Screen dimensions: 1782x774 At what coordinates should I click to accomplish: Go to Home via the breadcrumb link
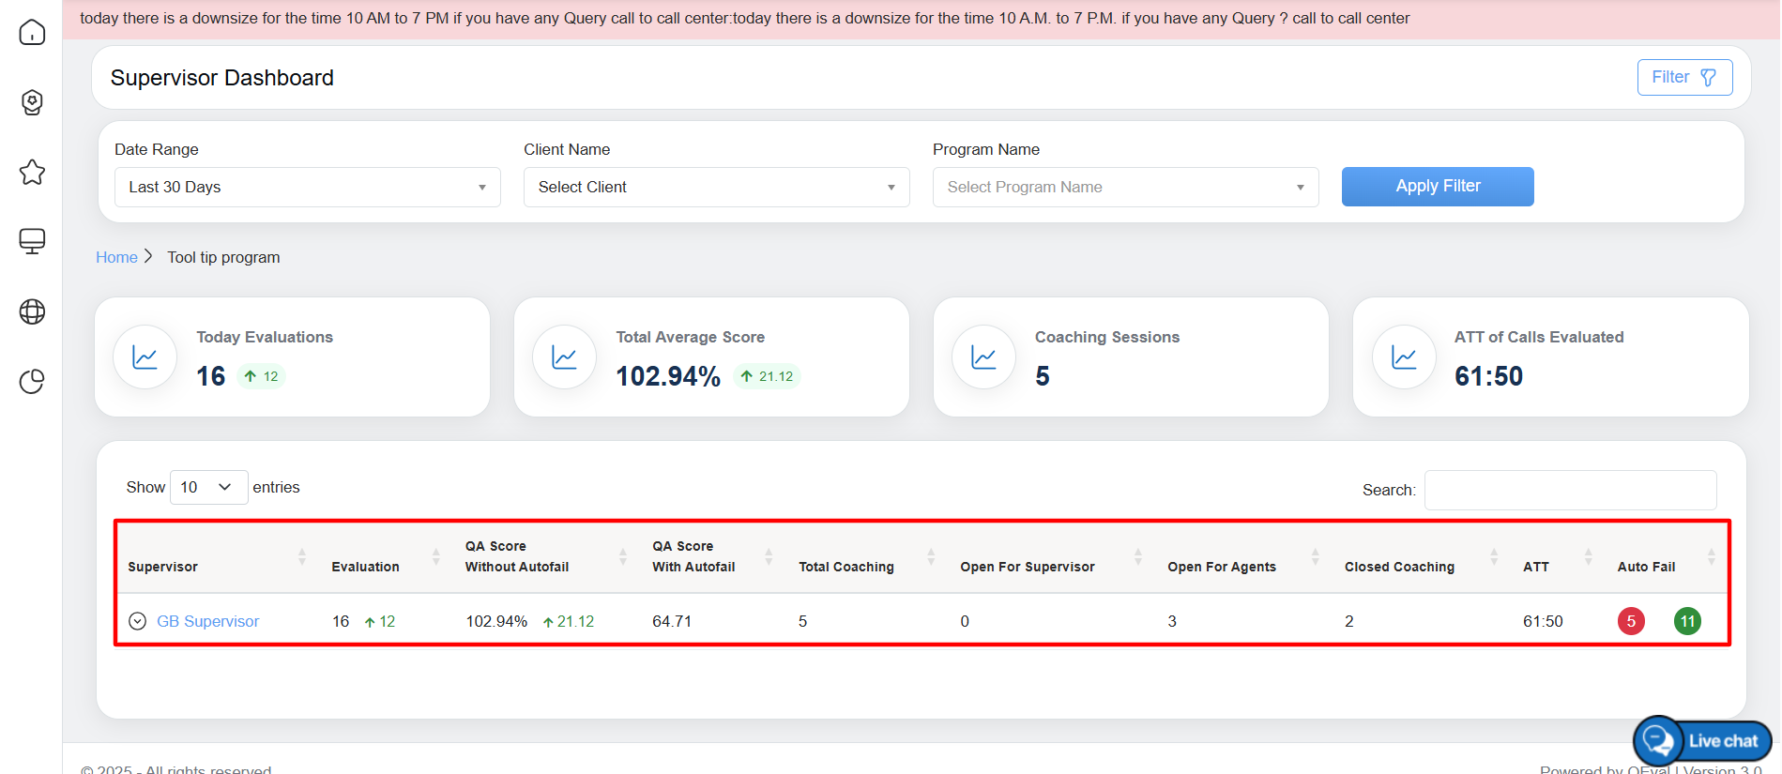pos(116,257)
